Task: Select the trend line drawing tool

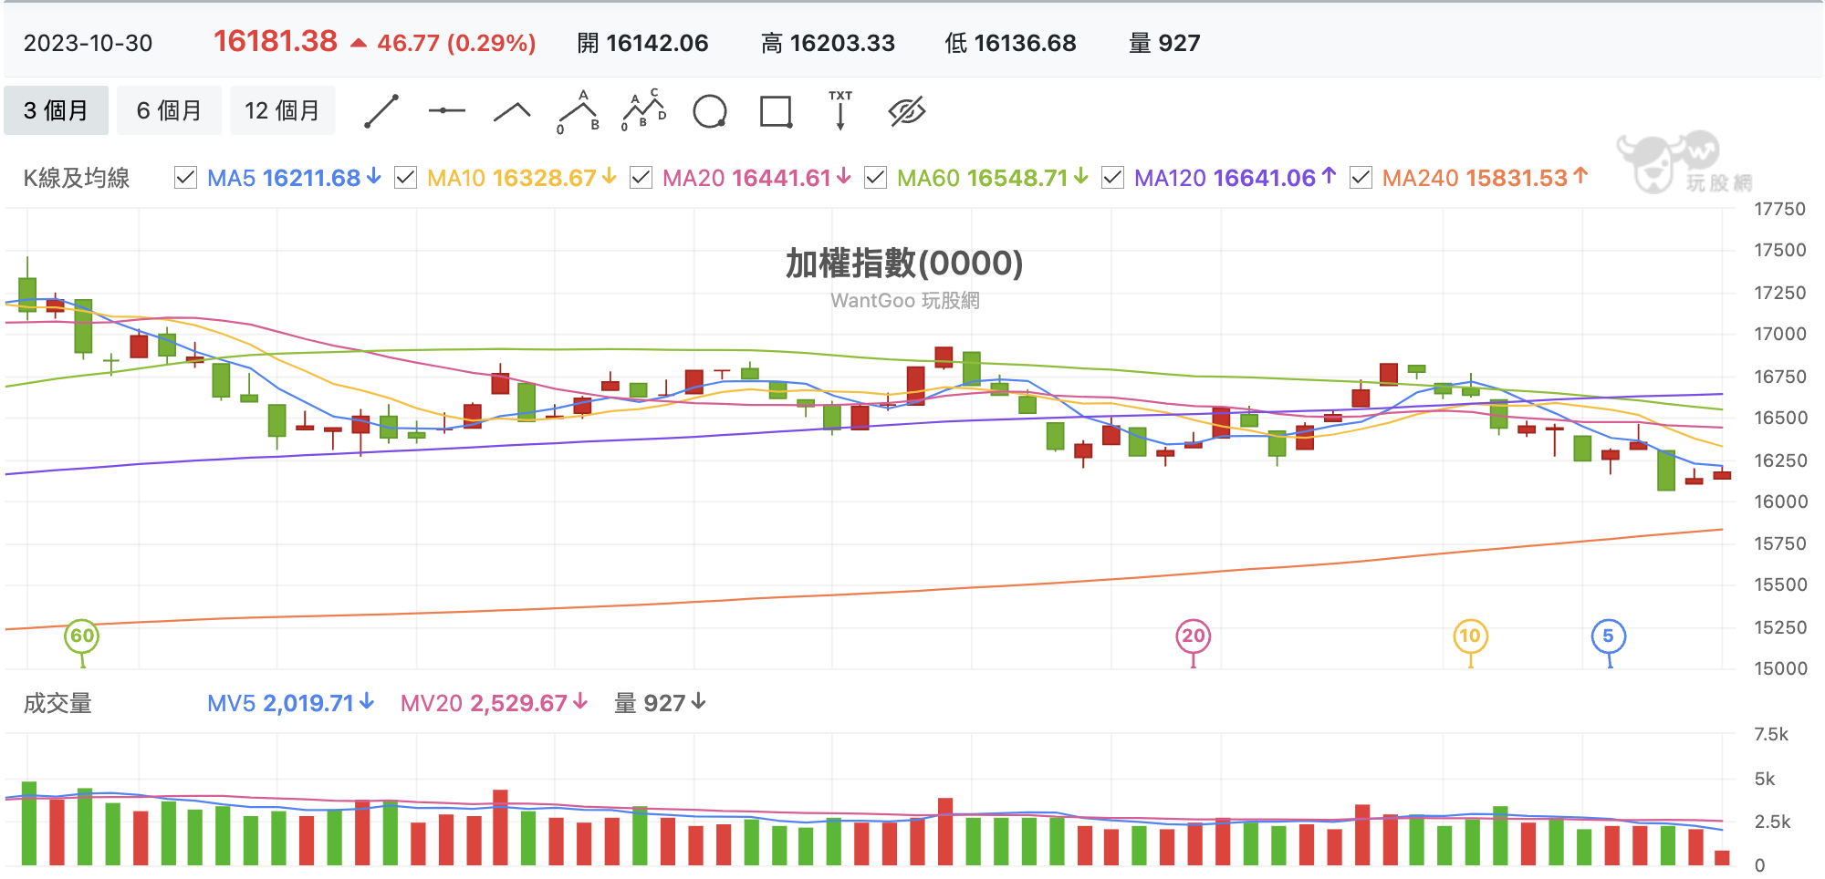Action: click(381, 111)
